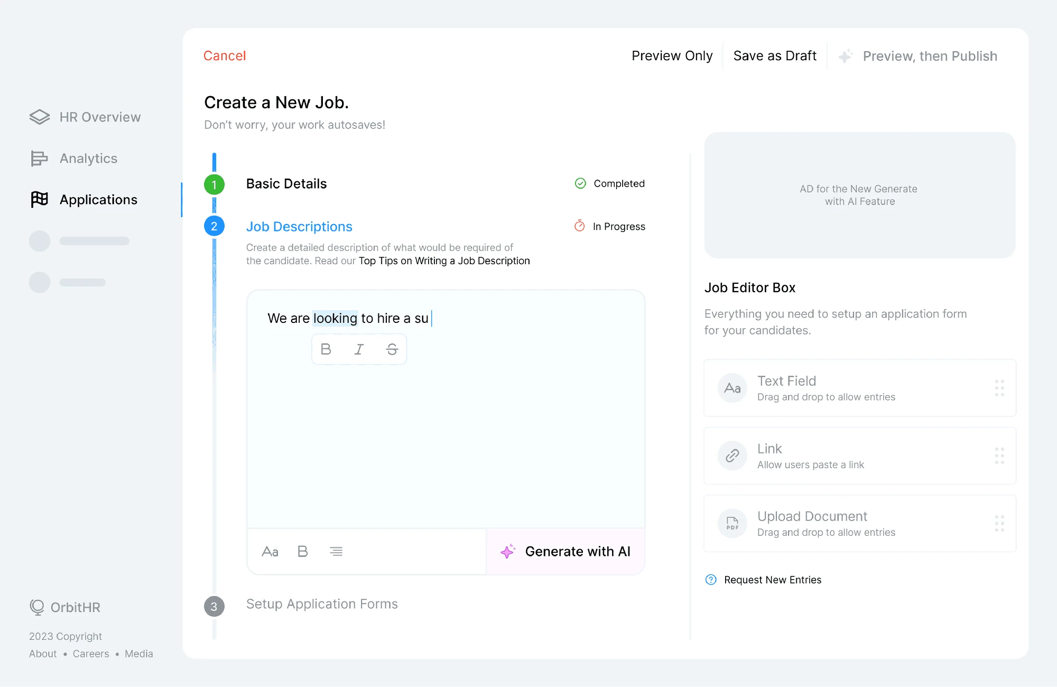Click the Upload Document PDF icon
The image size is (1057, 687).
733,523
